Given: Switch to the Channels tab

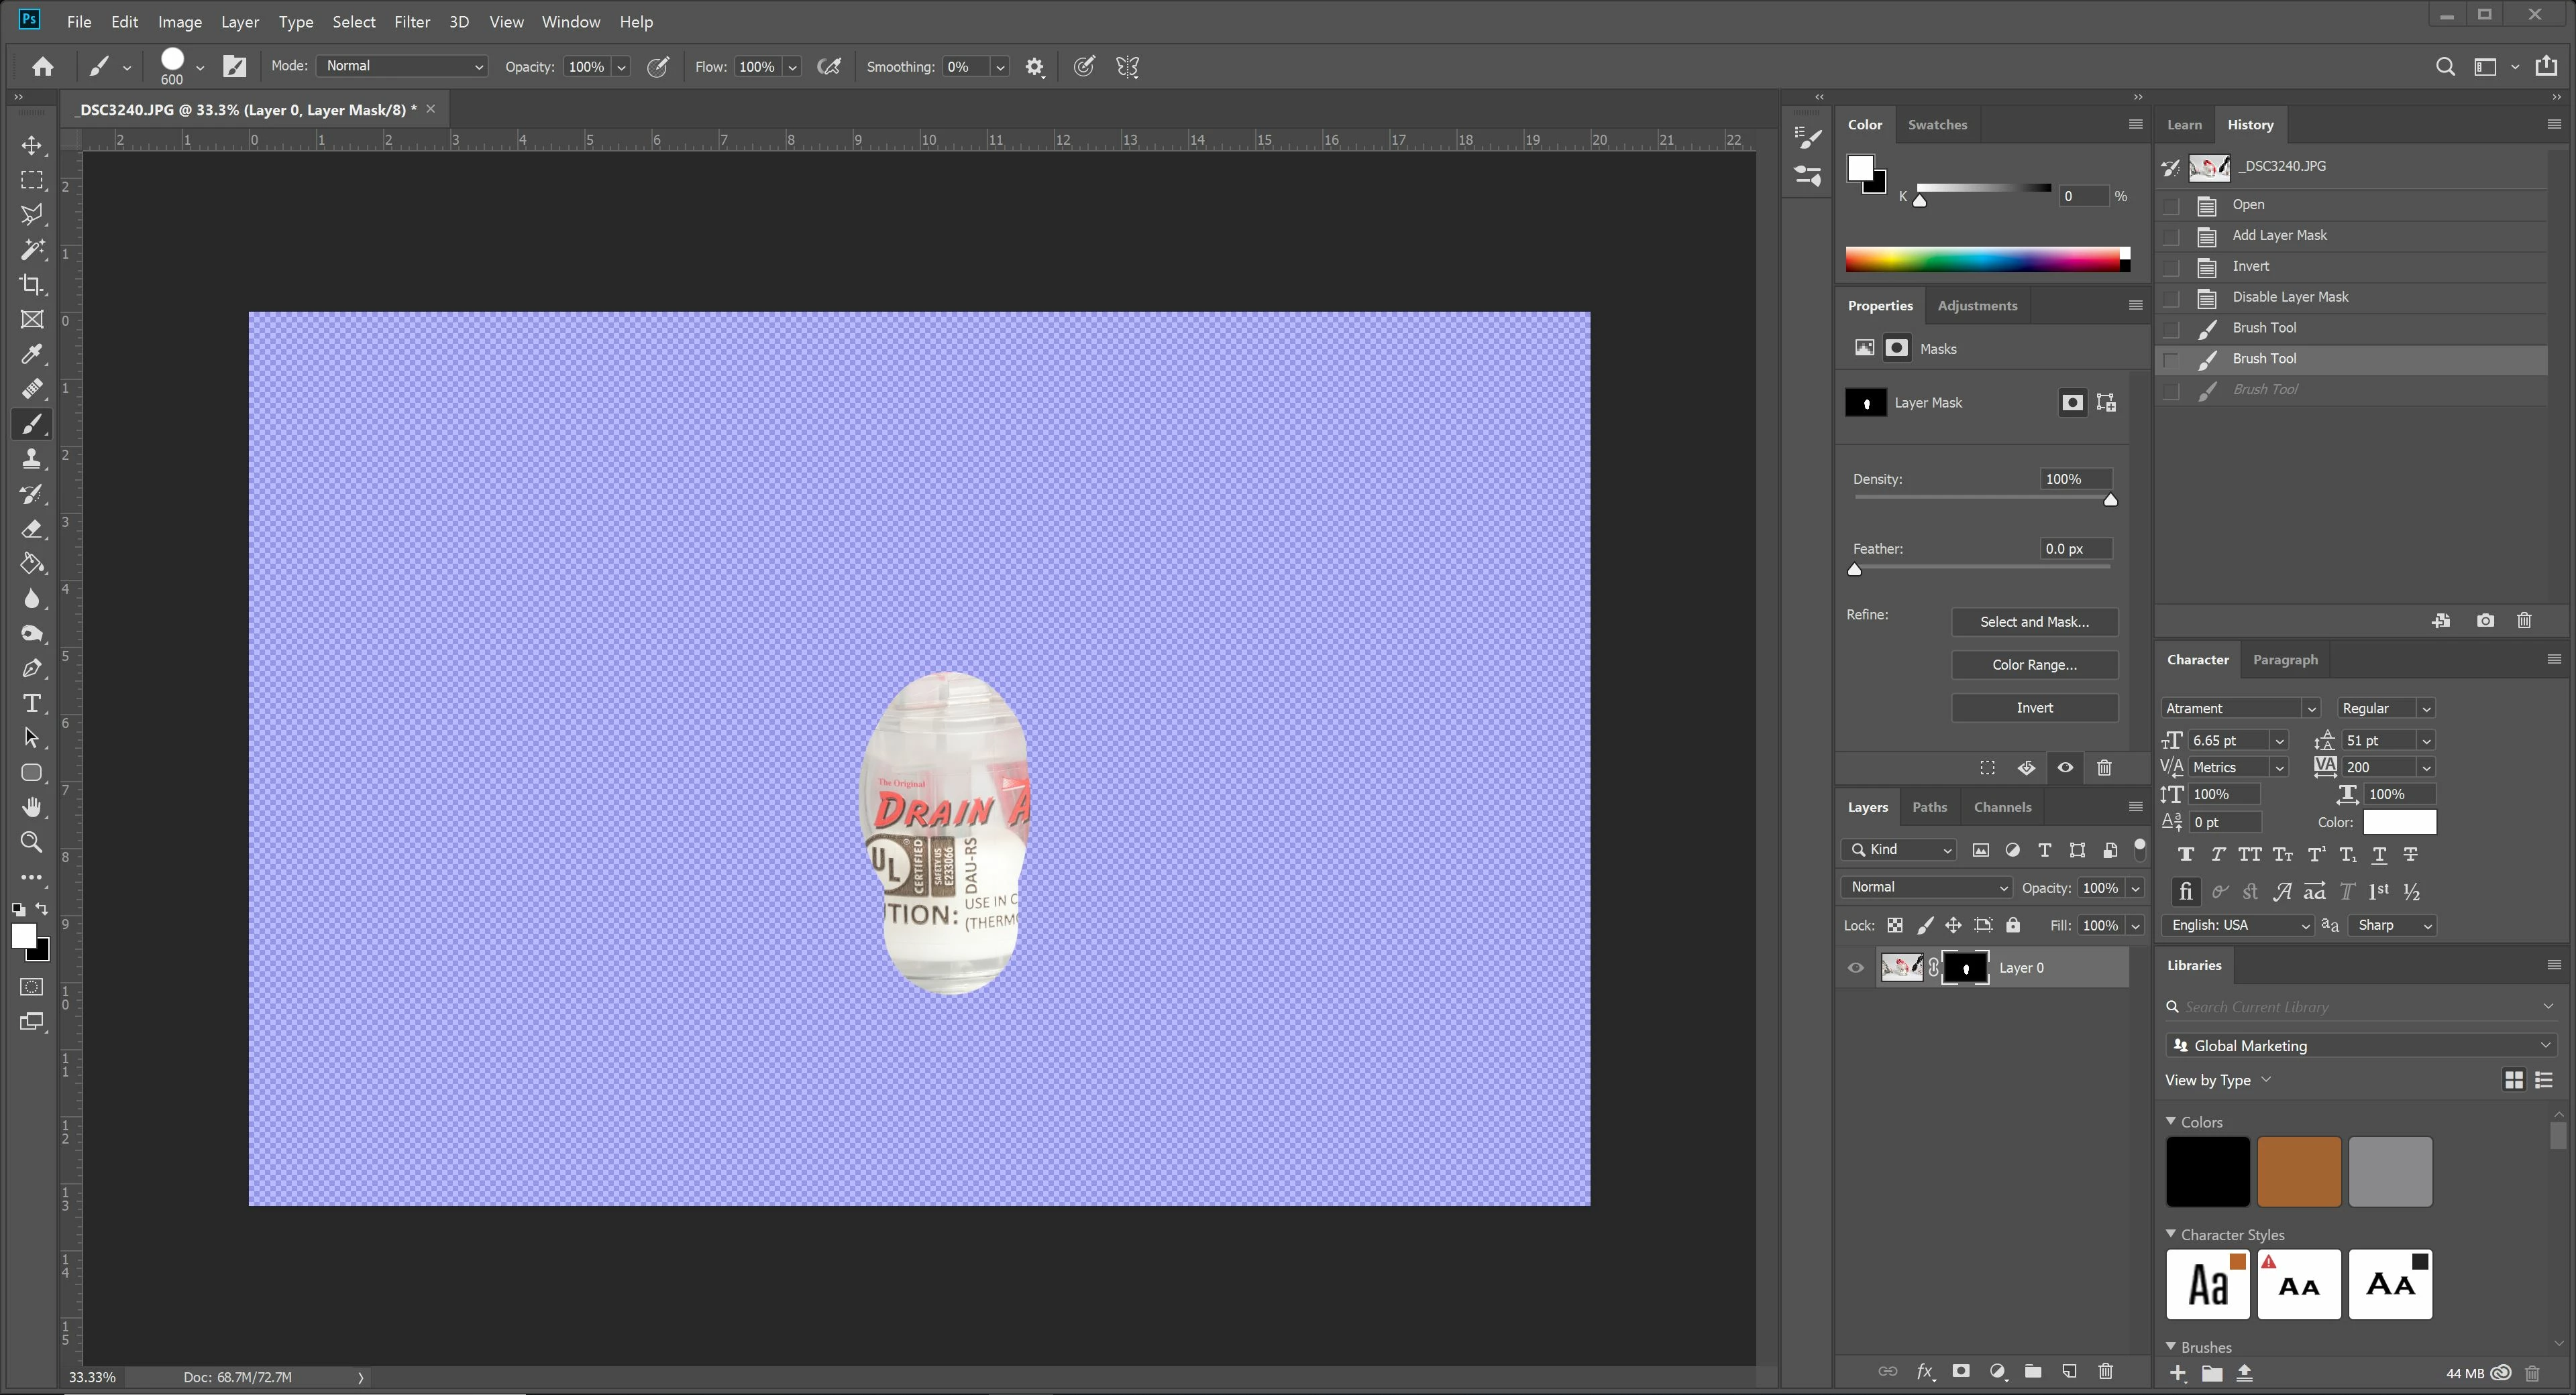Looking at the screenshot, I should click(2002, 807).
